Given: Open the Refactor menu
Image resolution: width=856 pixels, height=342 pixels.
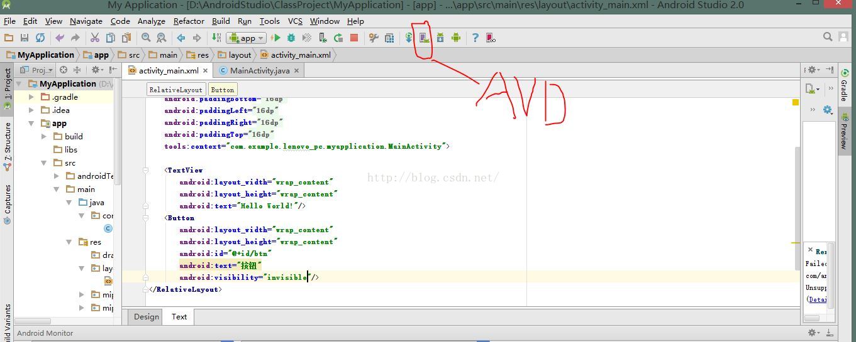Looking at the screenshot, I should (x=189, y=21).
